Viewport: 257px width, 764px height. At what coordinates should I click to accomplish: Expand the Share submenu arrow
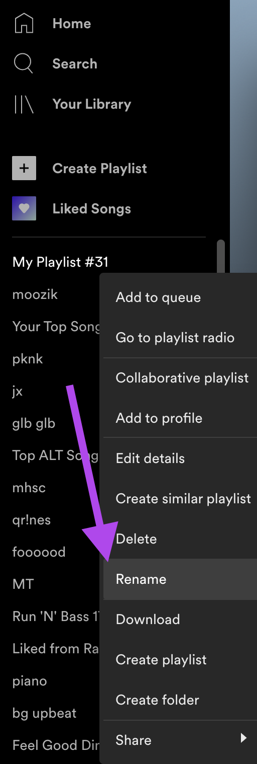click(x=243, y=738)
